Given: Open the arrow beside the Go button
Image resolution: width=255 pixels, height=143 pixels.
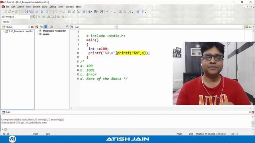Looking at the screenshot, I should click(x=253, y=27).
